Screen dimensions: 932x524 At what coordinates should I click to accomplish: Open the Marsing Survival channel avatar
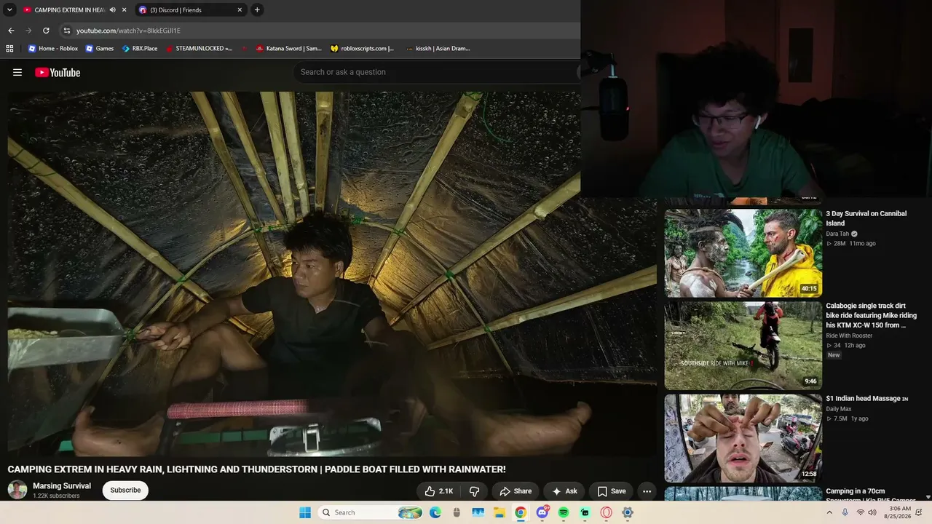coord(17,490)
